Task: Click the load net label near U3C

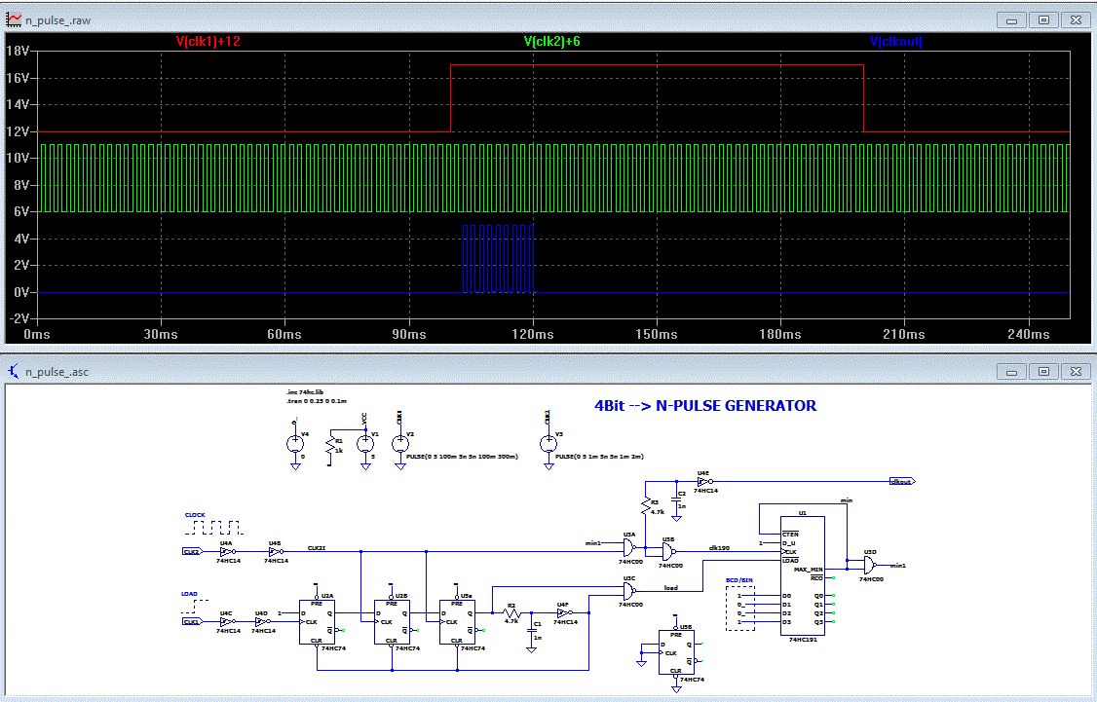Action: 671,587
